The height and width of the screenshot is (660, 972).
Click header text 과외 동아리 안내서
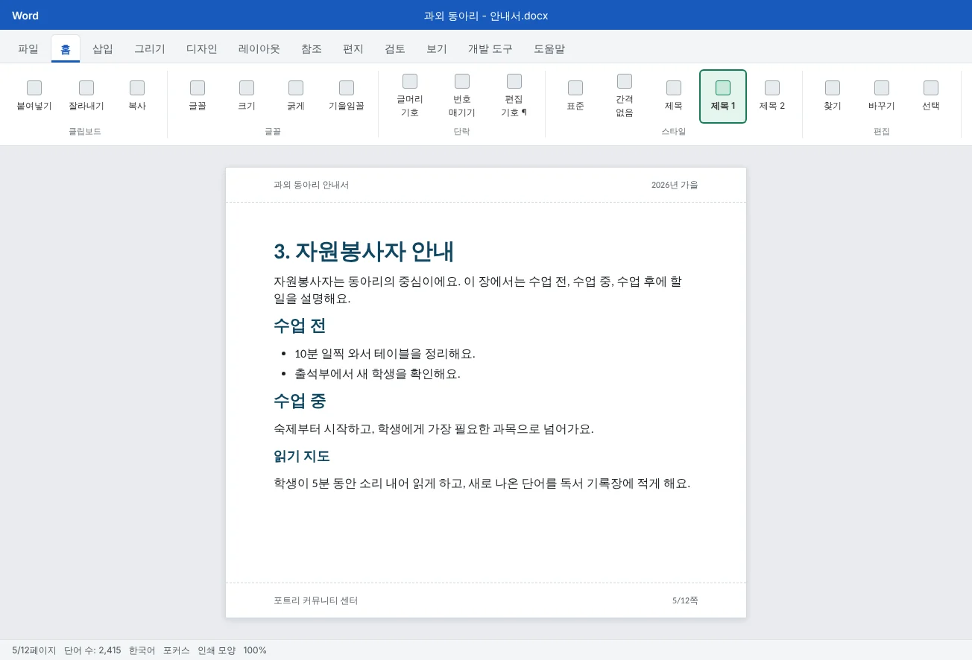pyautogui.click(x=311, y=185)
